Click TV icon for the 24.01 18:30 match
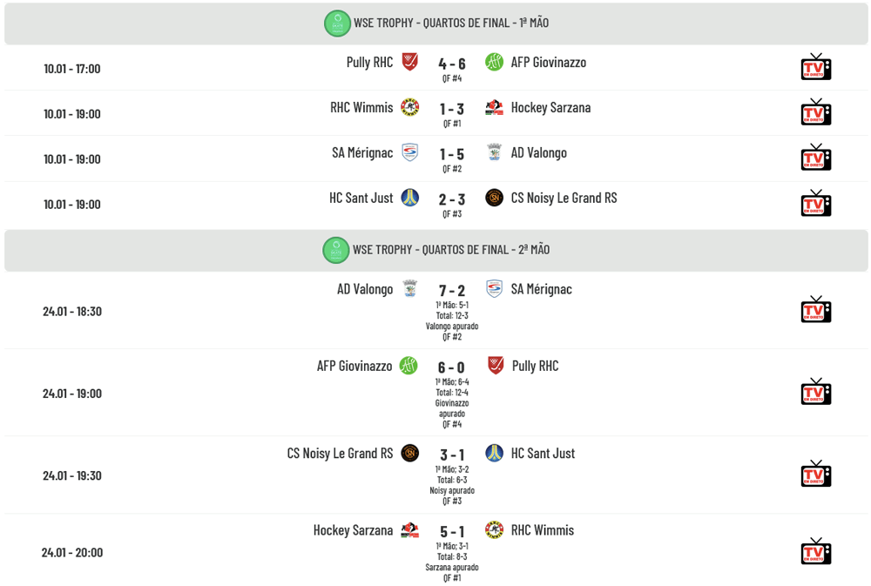Viewport: 871px width, 586px height. (815, 310)
